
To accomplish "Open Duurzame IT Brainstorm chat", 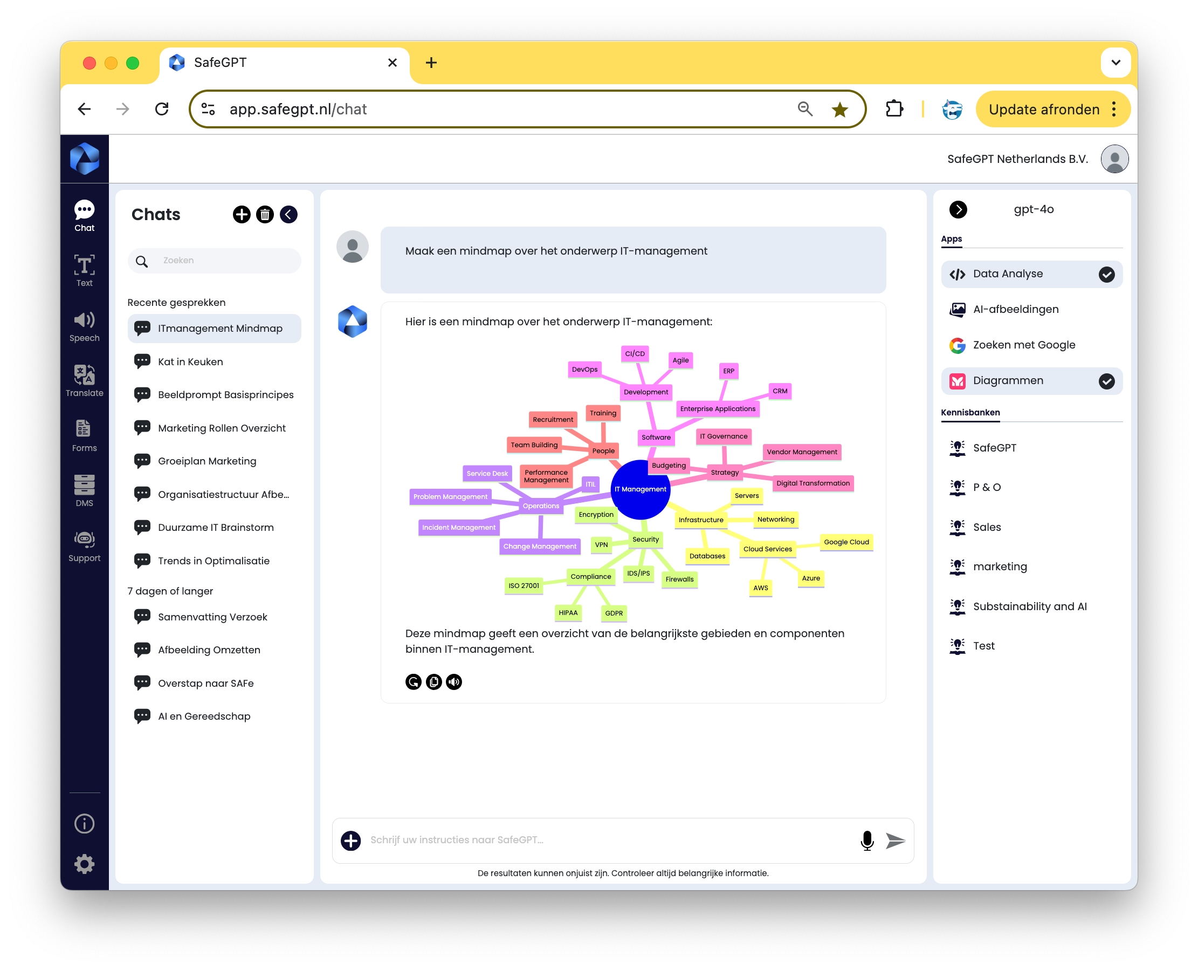I will (x=215, y=528).
